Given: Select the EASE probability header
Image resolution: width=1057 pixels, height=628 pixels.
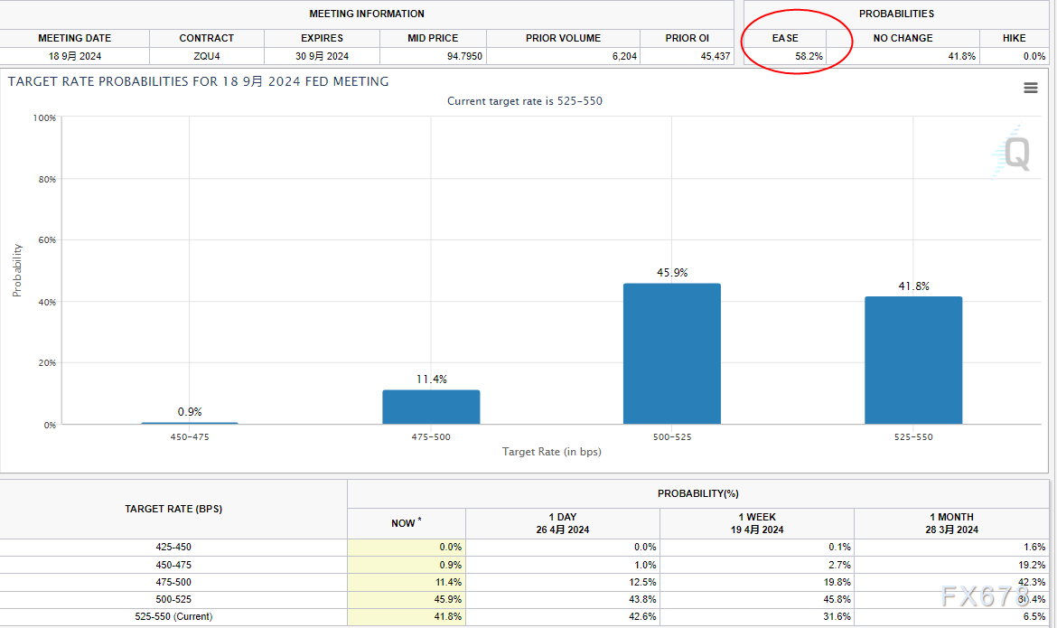Looking at the screenshot, I should coord(785,38).
